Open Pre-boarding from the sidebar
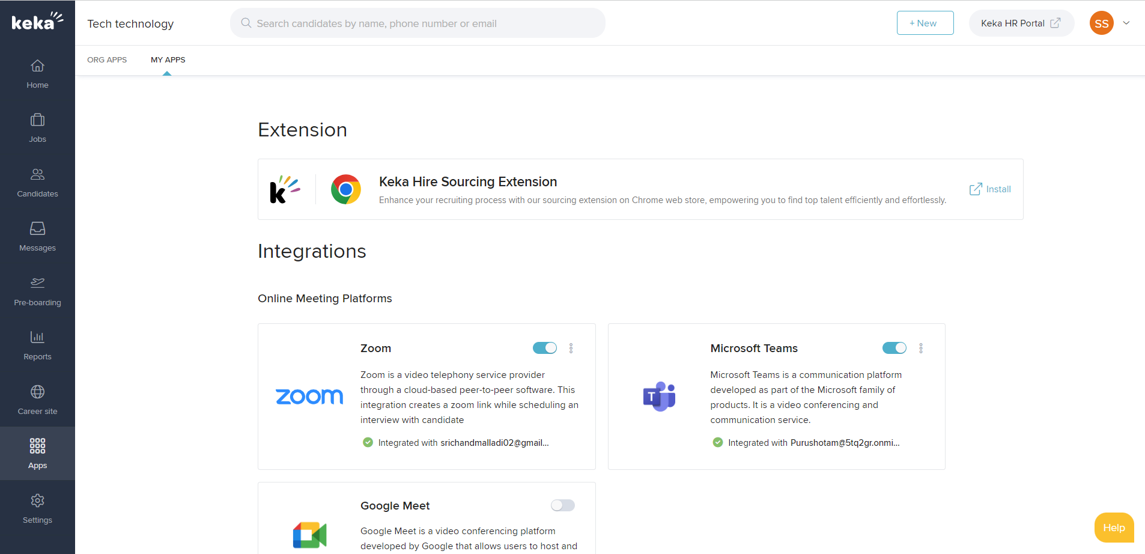This screenshot has width=1145, height=554. point(37,283)
